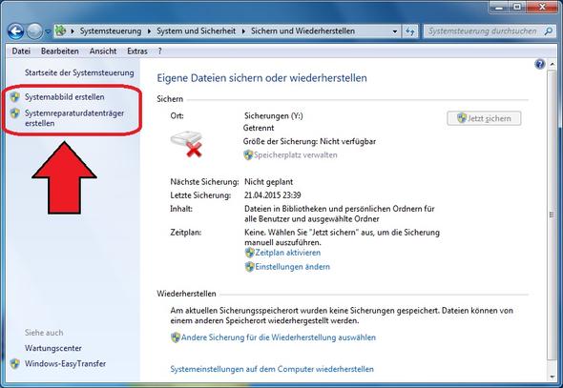Image resolution: width=563 pixels, height=388 pixels.
Task: Click the Forward navigation arrow button
Action: tap(34, 31)
